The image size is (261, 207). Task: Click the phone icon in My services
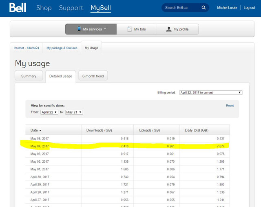[79, 29]
